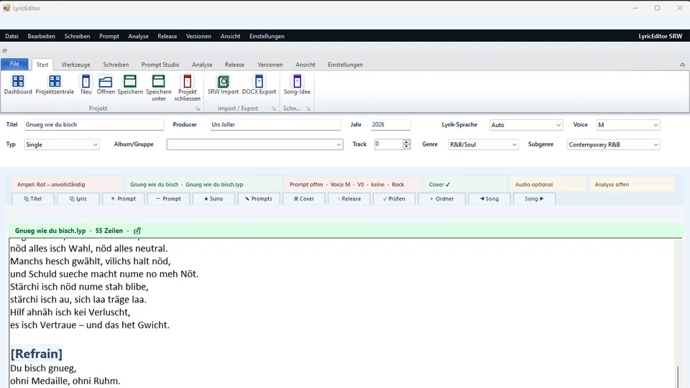Click the lyric editor vertical scrollbar thumb

[x=678, y=376]
